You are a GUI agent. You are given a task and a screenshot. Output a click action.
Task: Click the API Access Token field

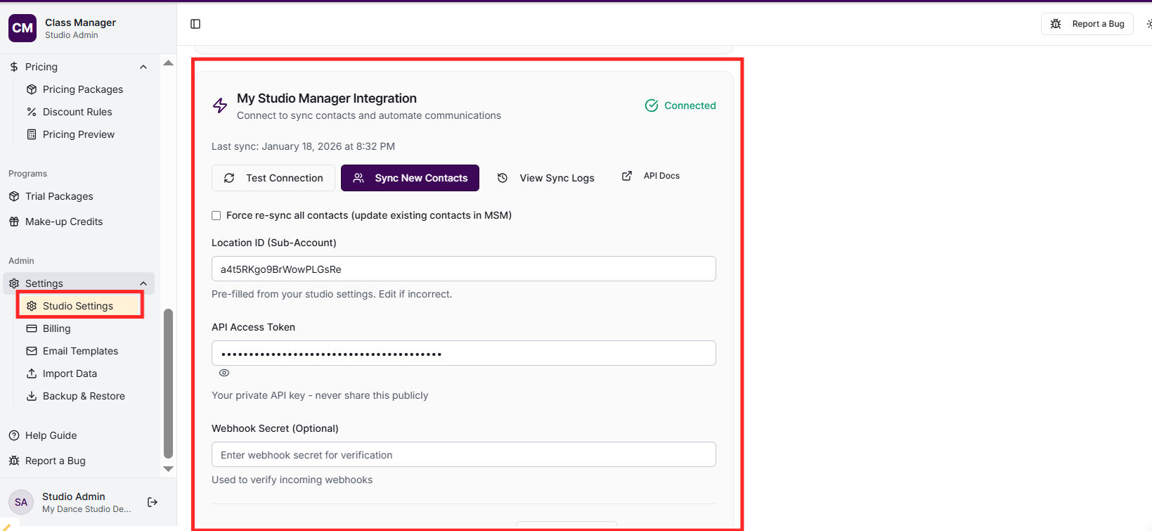[x=464, y=353]
